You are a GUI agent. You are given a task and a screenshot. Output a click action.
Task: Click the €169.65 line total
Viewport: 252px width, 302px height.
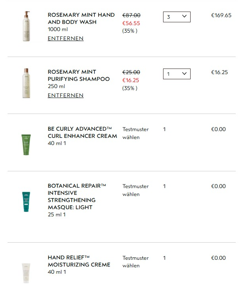pyautogui.click(x=221, y=16)
